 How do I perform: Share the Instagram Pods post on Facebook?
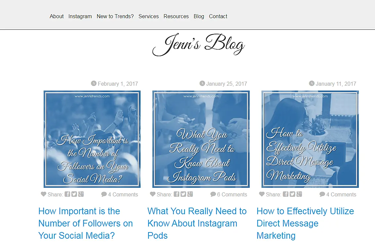pyautogui.click(x=177, y=194)
